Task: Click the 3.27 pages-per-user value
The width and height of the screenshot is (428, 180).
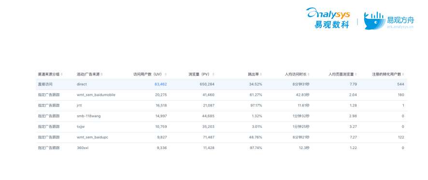Action: pos(353,127)
